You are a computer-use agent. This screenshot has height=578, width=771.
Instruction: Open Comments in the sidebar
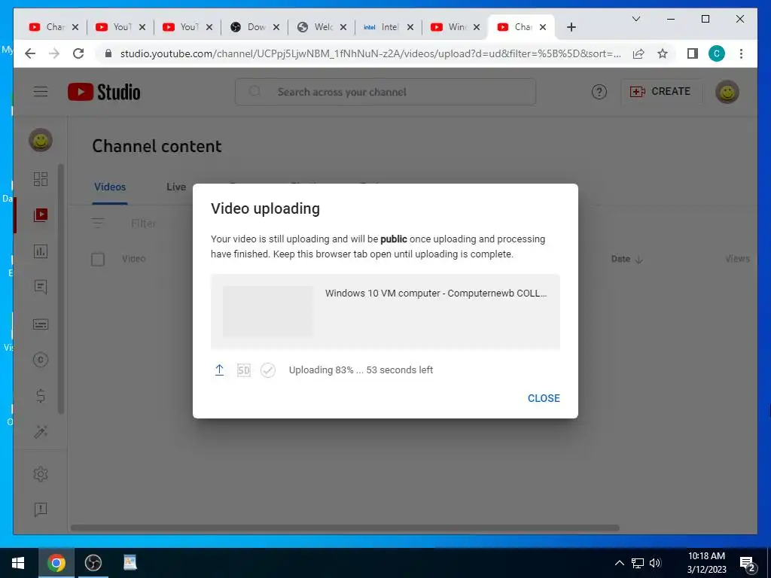41,287
